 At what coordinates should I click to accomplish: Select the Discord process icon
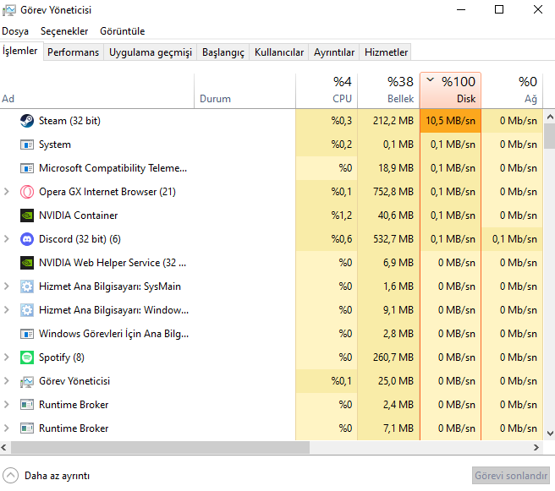click(26, 239)
